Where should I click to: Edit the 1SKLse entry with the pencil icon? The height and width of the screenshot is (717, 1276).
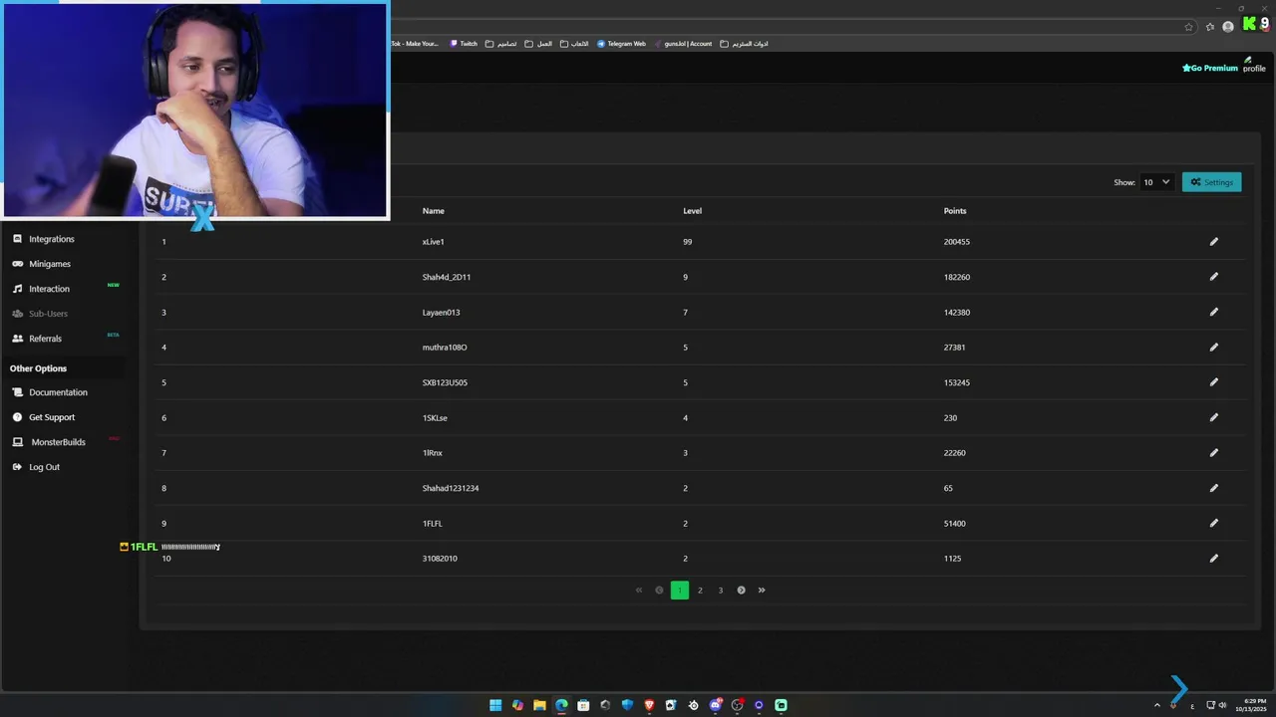point(1213,417)
